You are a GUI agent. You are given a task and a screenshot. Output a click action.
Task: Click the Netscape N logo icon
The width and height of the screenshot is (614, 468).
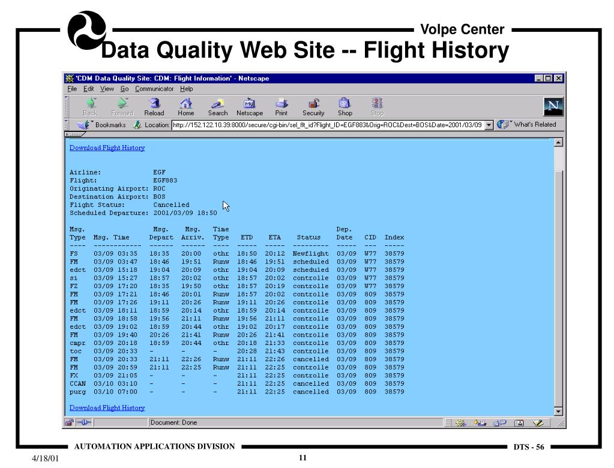tap(553, 106)
